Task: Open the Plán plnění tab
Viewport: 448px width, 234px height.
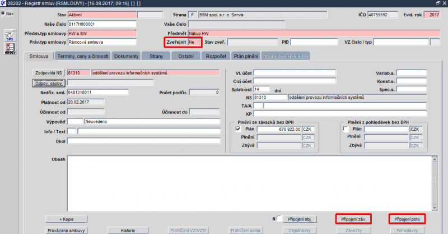Action: click(246, 56)
